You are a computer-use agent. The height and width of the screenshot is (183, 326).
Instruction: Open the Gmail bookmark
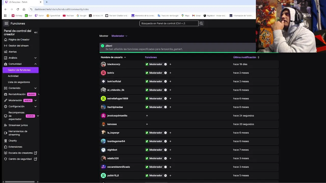point(196,16)
